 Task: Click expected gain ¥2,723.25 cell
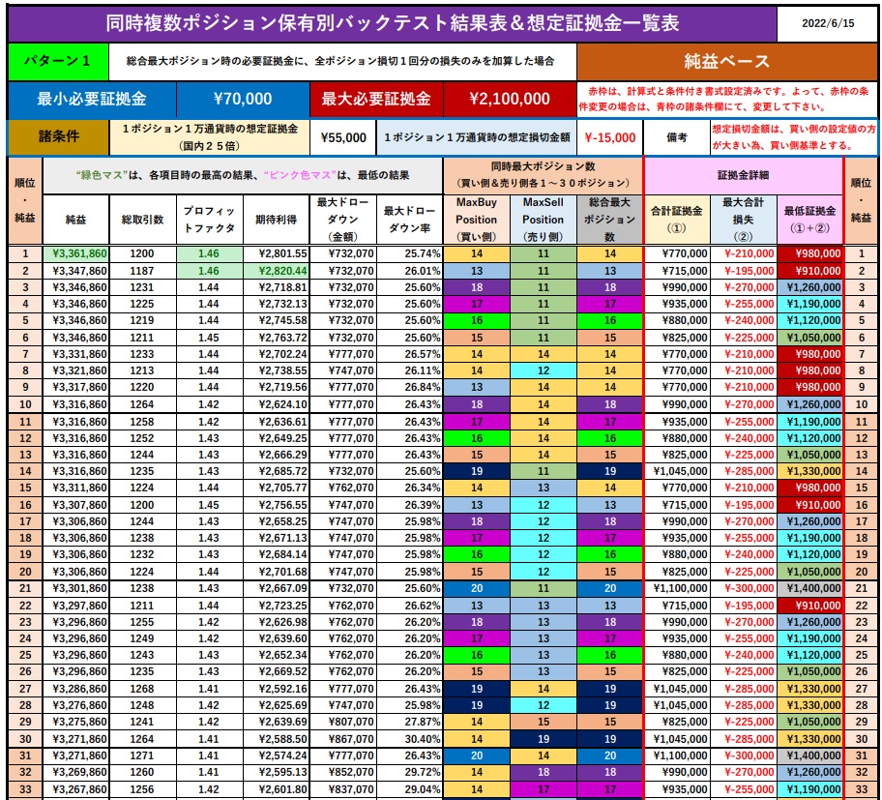277,606
